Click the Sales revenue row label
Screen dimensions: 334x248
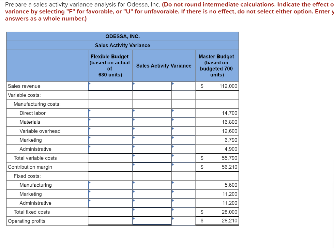[x=24, y=86]
